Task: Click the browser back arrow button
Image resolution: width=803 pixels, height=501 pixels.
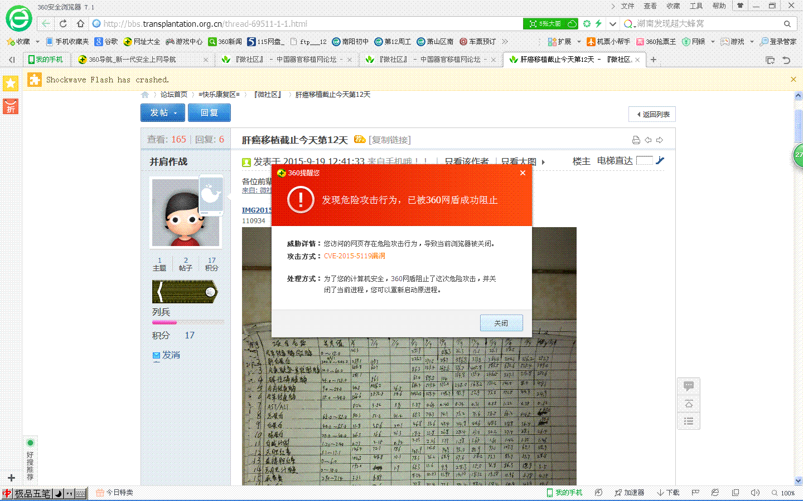Action: click(46, 23)
